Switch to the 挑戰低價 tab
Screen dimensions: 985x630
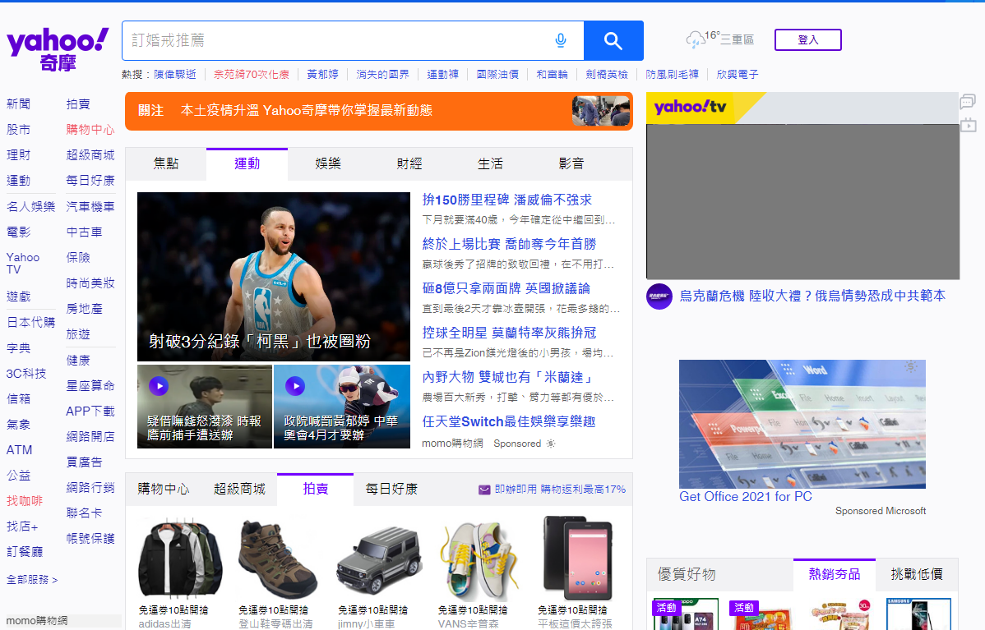[x=917, y=574]
